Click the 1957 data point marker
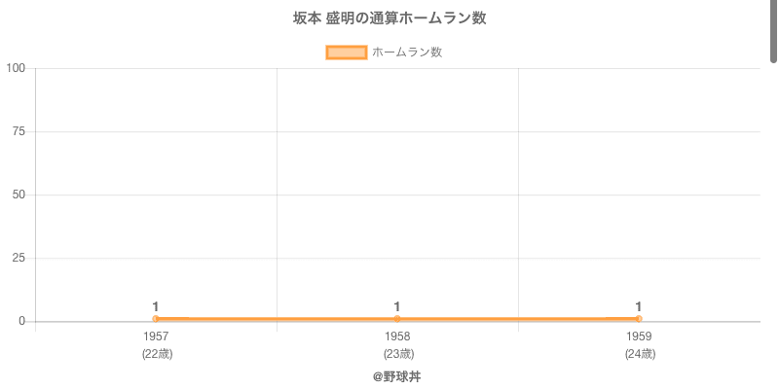The width and height of the screenshot is (779, 389). [156, 319]
